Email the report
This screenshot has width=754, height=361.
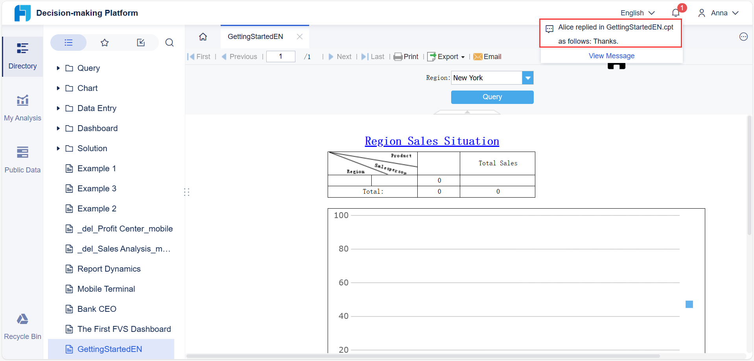[x=487, y=57]
